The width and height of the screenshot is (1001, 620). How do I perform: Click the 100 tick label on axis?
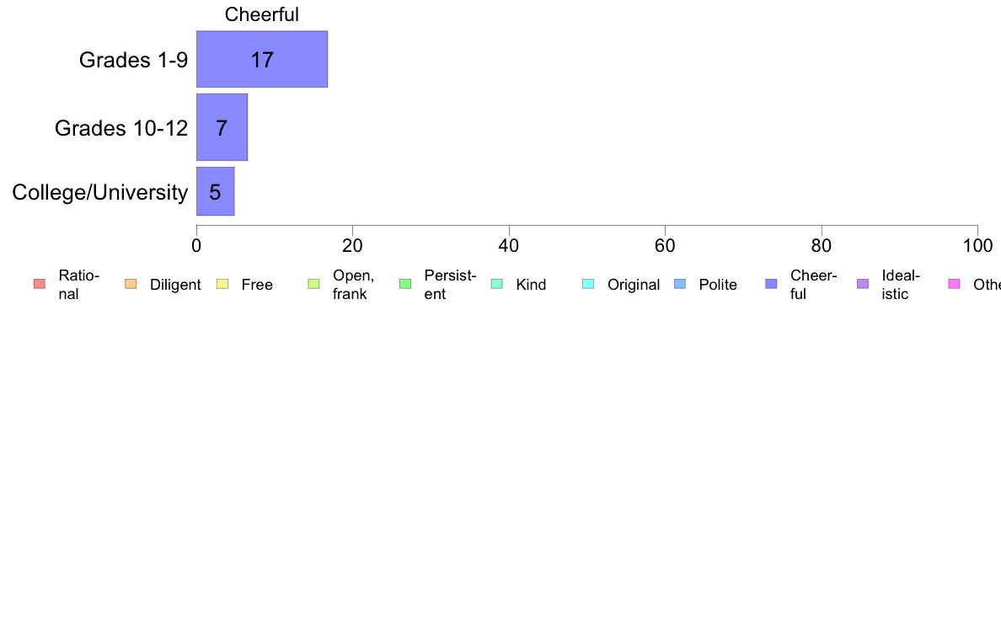pyautogui.click(x=977, y=246)
